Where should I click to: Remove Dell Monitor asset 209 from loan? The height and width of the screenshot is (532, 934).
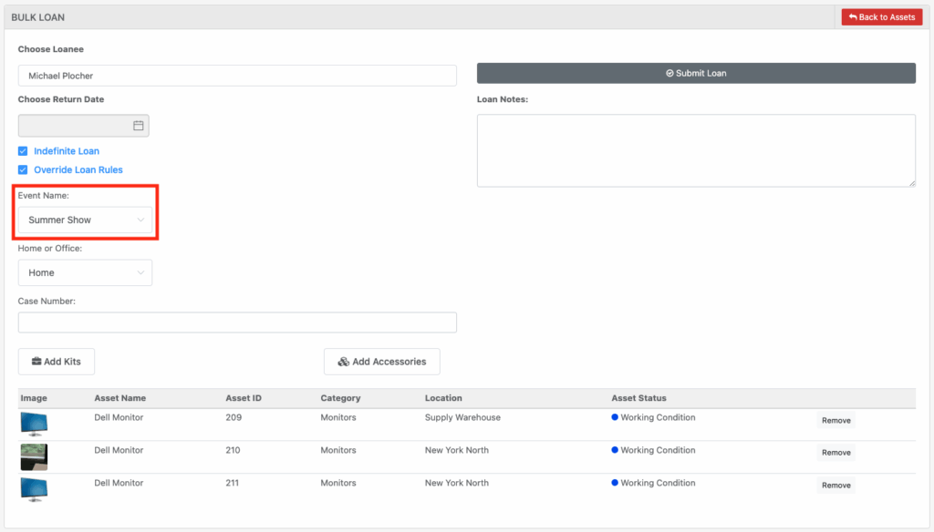(x=835, y=421)
